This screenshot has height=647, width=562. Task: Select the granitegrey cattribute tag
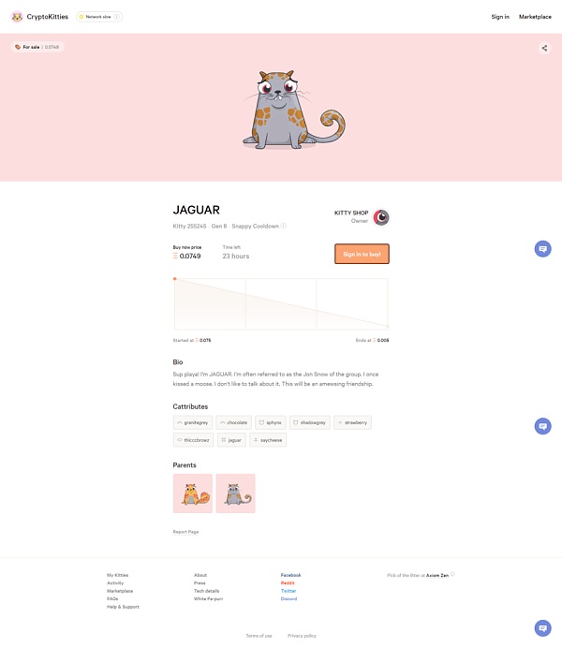point(193,422)
